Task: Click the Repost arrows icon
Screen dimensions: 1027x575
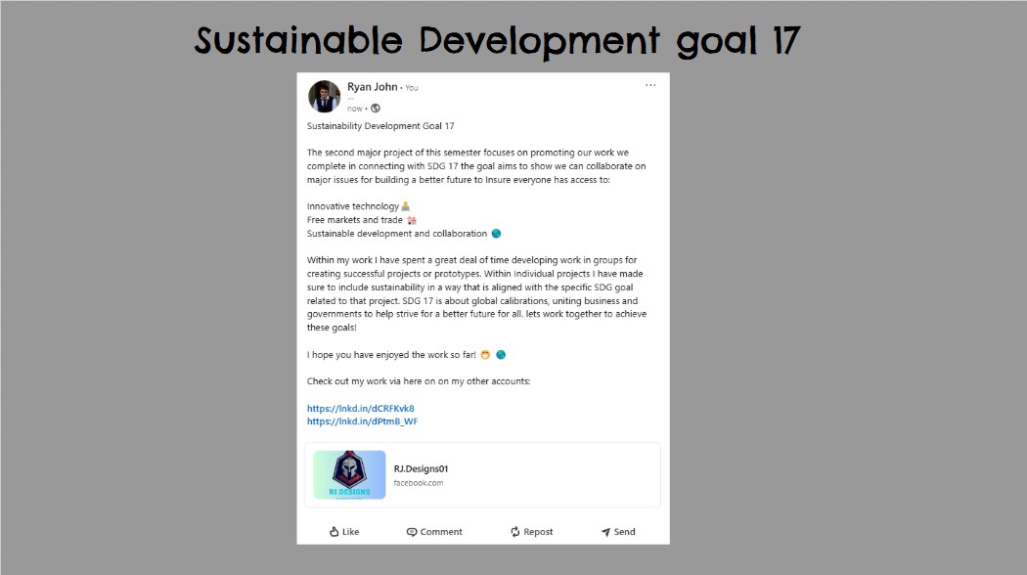Action: [x=515, y=532]
